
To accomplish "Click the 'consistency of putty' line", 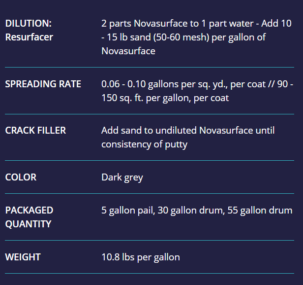I will pyautogui.click(x=144, y=144).
